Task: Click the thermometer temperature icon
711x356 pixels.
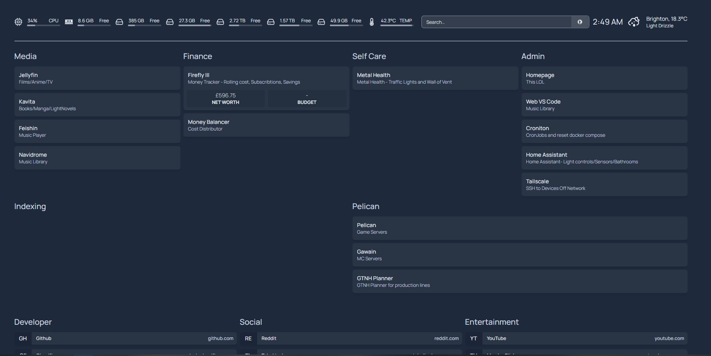Action: pos(372,22)
